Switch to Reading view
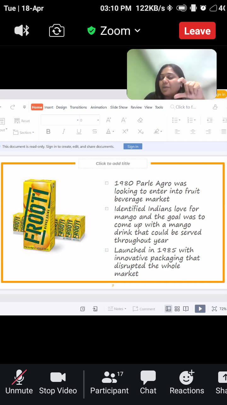The width and height of the screenshot is (227, 405). tap(186, 309)
